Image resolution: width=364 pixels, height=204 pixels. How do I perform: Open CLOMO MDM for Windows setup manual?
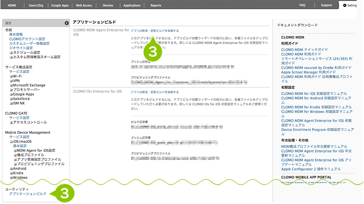317,114
